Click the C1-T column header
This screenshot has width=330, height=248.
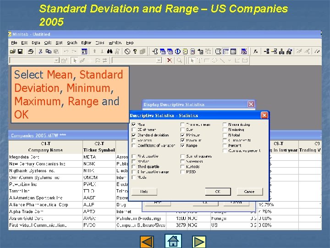(46, 144)
